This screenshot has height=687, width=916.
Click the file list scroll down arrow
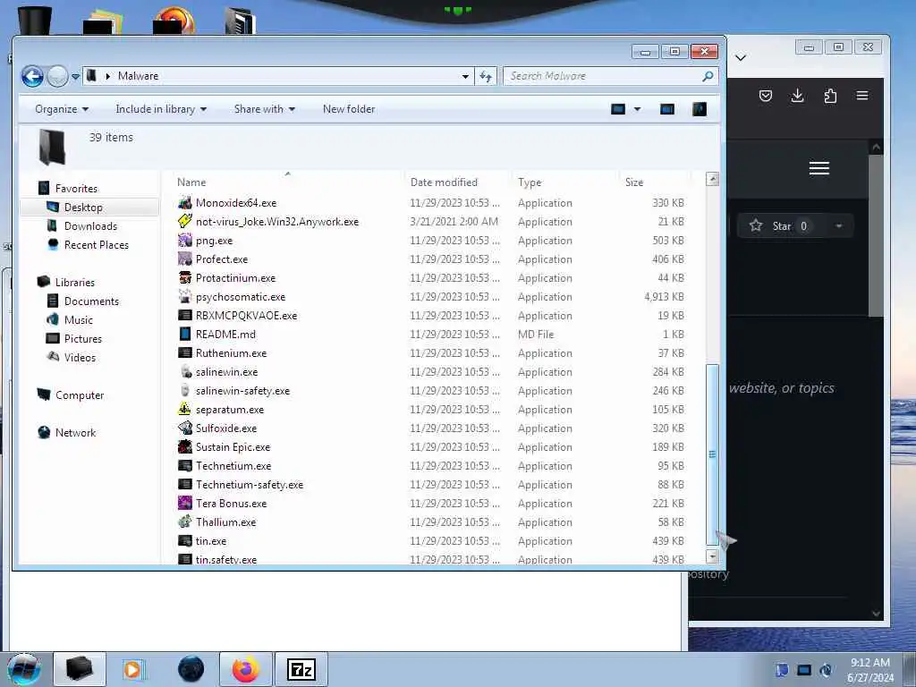point(712,556)
